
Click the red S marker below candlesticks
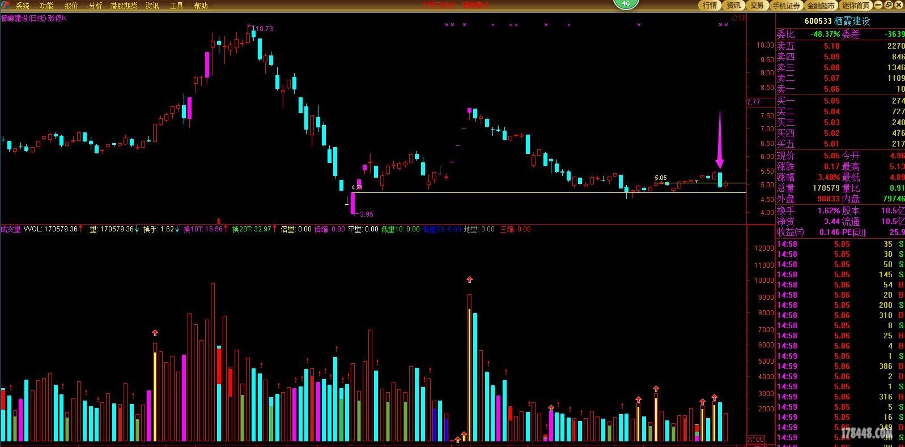pos(219,220)
